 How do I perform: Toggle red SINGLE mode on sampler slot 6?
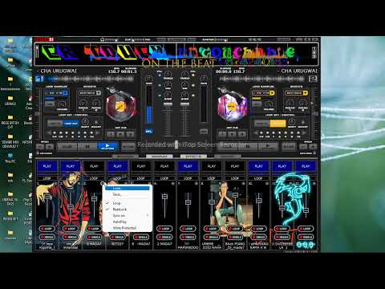[x=164, y=237]
